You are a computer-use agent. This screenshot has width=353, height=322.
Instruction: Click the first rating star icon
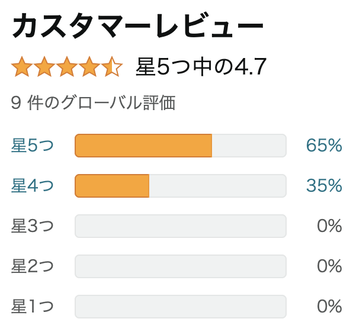pos(22,67)
